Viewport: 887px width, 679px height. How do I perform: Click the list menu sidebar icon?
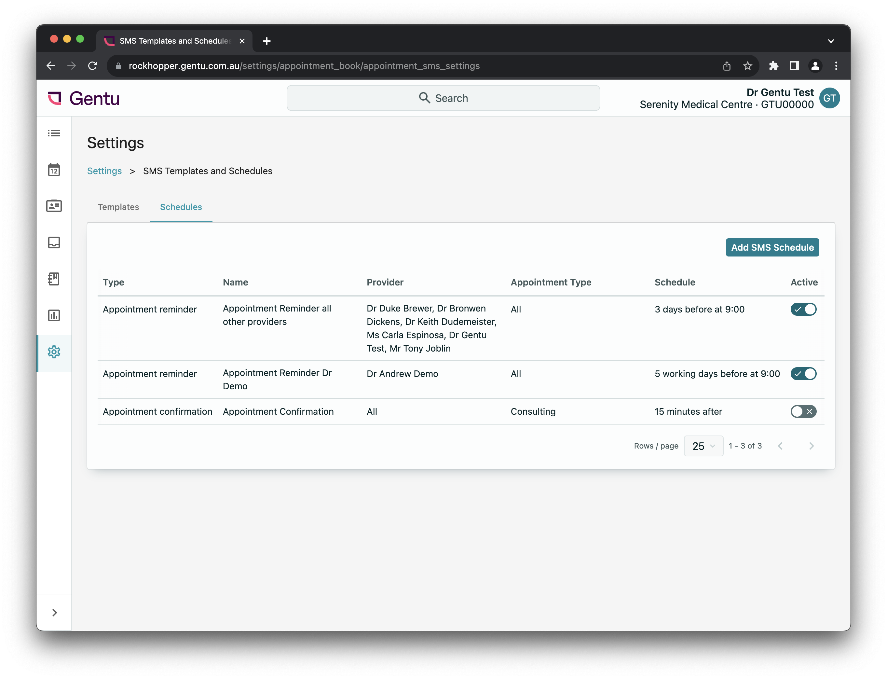54,133
